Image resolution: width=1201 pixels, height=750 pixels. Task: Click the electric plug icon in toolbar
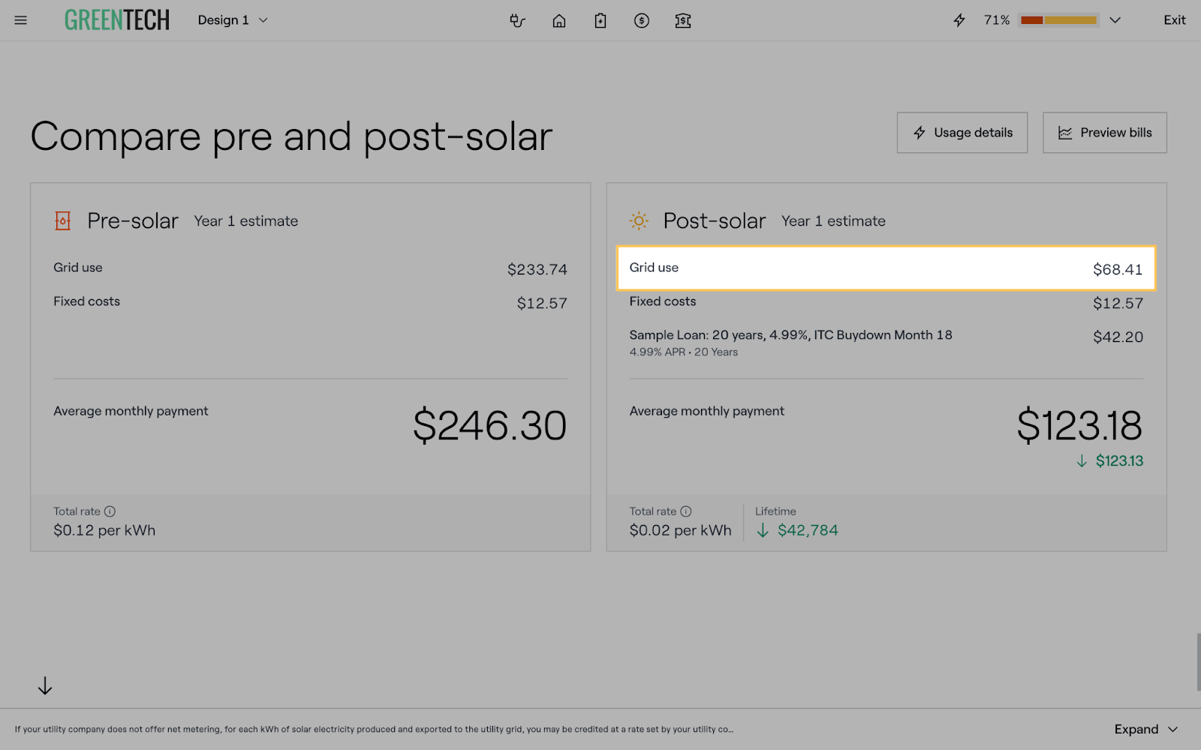[517, 20]
